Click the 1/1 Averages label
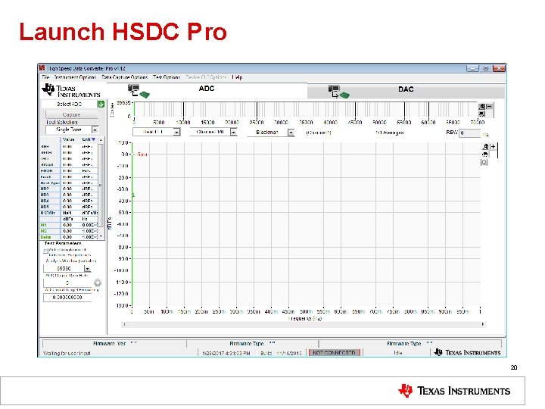 click(x=389, y=133)
